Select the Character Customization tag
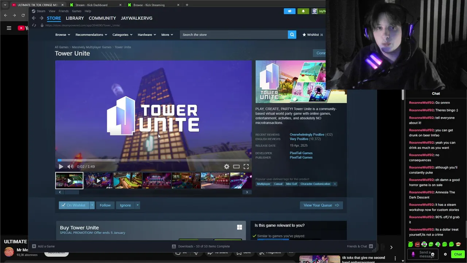The width and height of the screenshot is (467, 263). pyautogui.click(x=315, y=184)
